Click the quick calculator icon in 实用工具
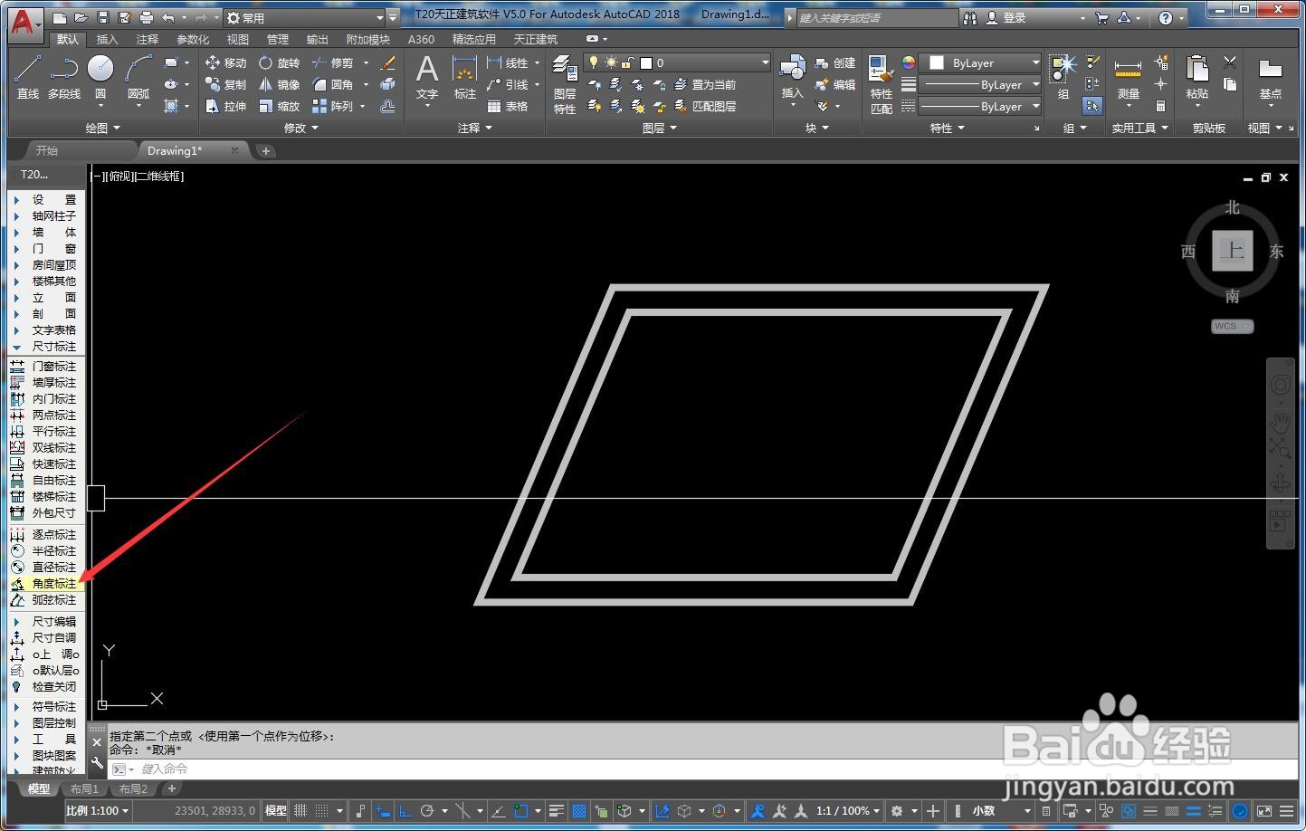Screen dimensions: 1306x831 point(1161,106)
